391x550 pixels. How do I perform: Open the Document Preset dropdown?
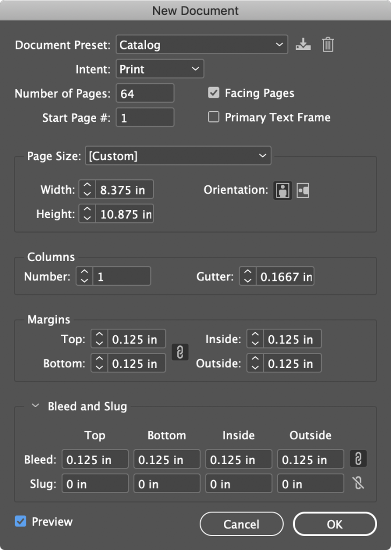(201, 45)
